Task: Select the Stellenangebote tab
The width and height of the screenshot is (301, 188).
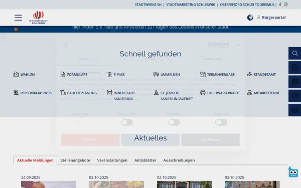Action: click(75, 160)
